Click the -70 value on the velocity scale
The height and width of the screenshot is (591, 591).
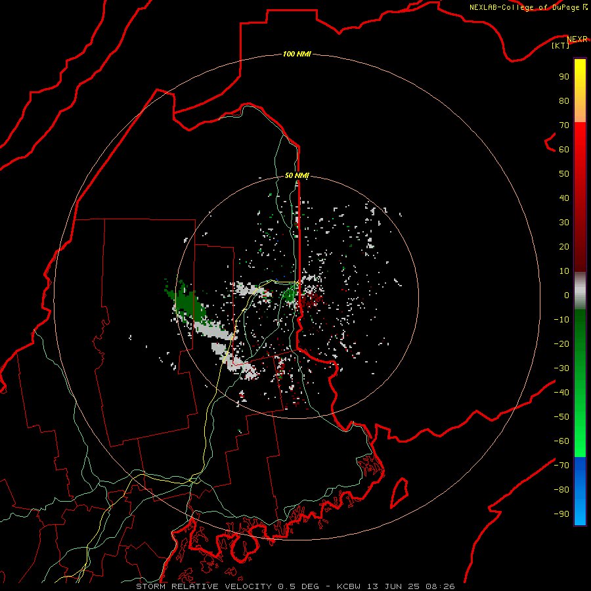click(561, 465)
